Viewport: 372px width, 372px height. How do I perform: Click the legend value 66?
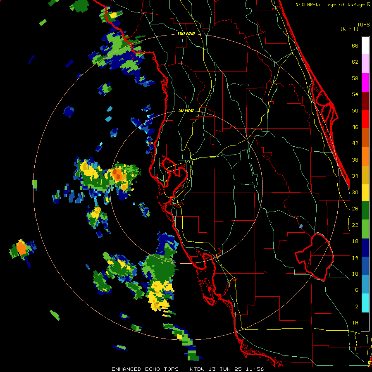pyautogui.click(x=355, y=45)
